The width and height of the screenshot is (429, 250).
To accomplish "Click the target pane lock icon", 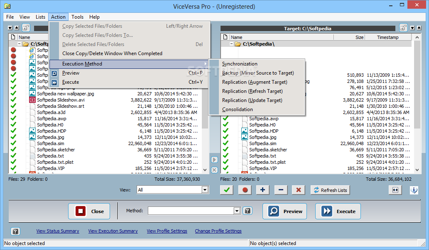I will click(403, 28).
